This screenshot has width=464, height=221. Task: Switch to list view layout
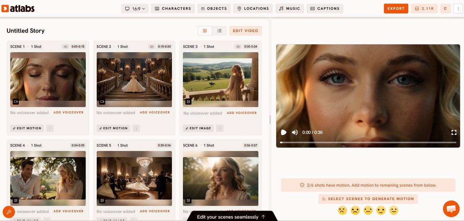pyautogui.click(x=219, y=31)
